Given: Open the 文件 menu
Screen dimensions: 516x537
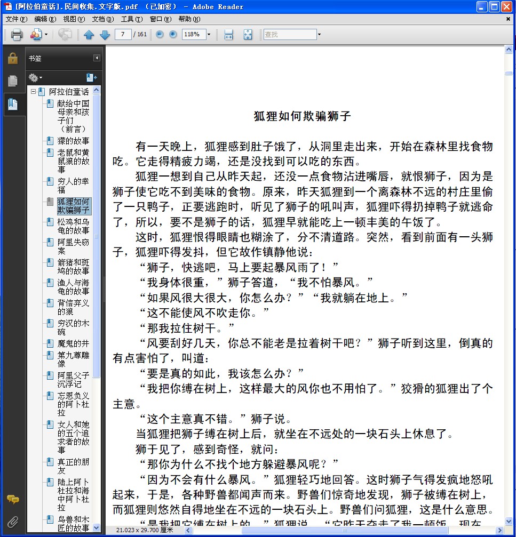Looking at the screenshot, I should [x=16, y=19].
